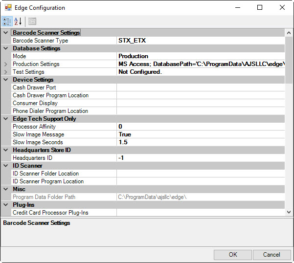Collapse the ID Scanner category
The height and width of the screenshot is (263, 294).
pos(6,166)
